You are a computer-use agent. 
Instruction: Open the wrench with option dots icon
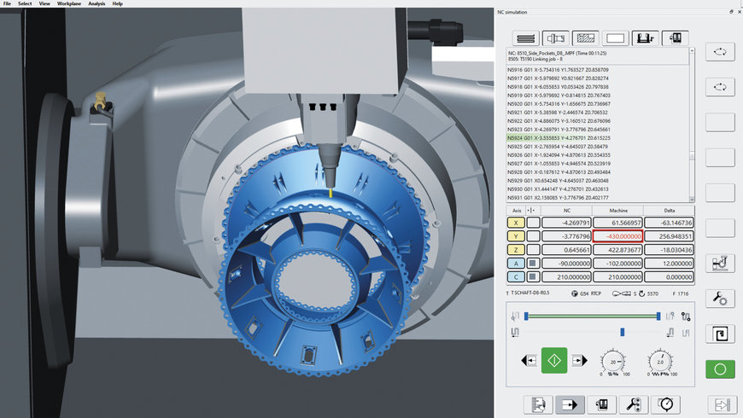click(634, 404)
